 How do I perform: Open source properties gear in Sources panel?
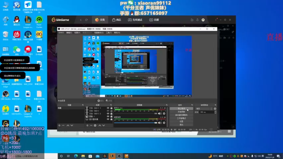(95, 125)
